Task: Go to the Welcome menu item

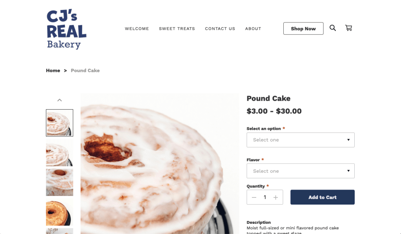Action: [137, 29]
